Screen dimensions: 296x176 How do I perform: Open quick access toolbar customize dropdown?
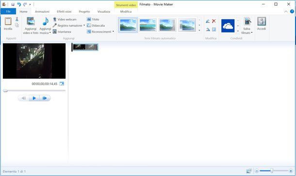point(30,4)
